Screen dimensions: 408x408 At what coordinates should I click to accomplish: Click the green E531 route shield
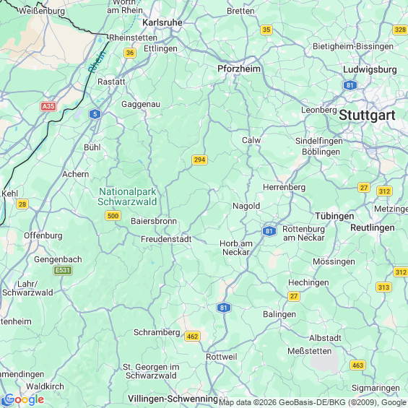click(63, 270)
